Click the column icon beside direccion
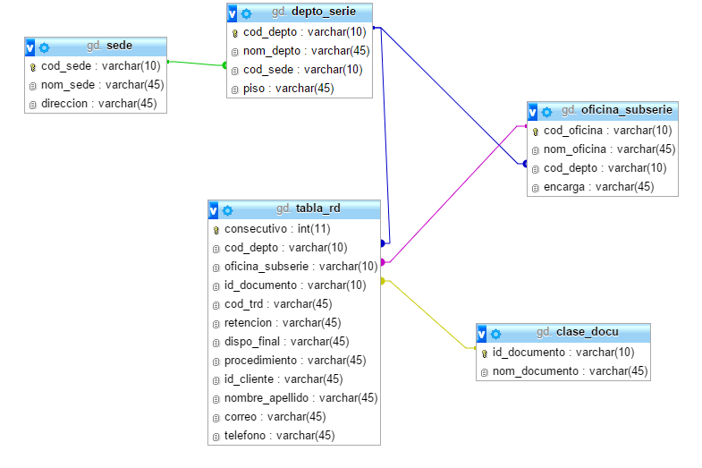702x468 pixels. (x=33, y=105)
